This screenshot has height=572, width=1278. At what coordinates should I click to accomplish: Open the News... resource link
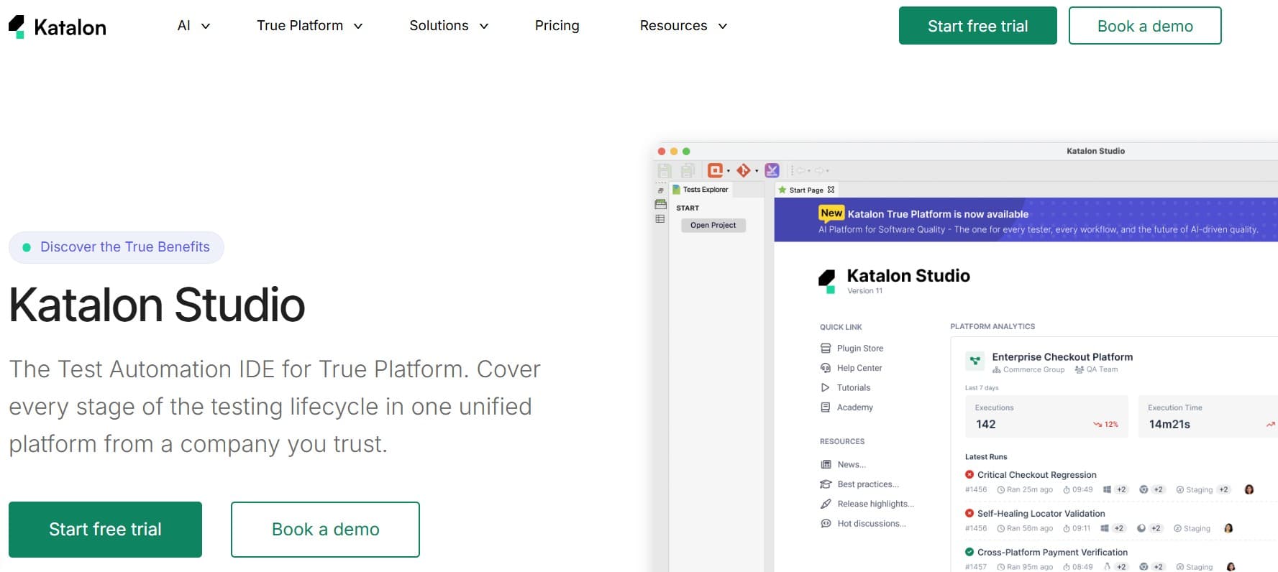click(x=852, y=465)
